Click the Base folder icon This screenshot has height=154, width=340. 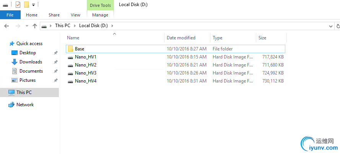tap(70, 49)
